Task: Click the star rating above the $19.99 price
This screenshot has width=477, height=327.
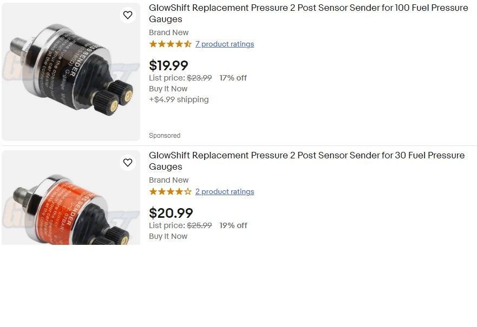Action: tap(170, 44)
